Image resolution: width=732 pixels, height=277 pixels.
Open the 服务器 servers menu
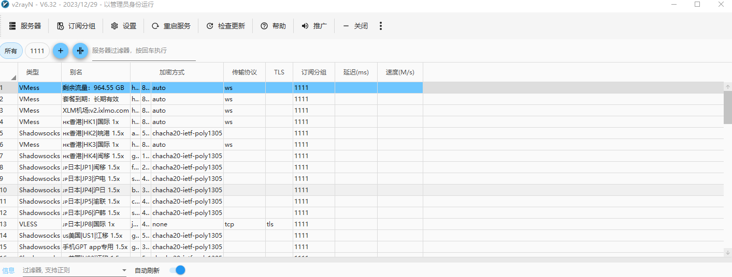pos(25,26)
